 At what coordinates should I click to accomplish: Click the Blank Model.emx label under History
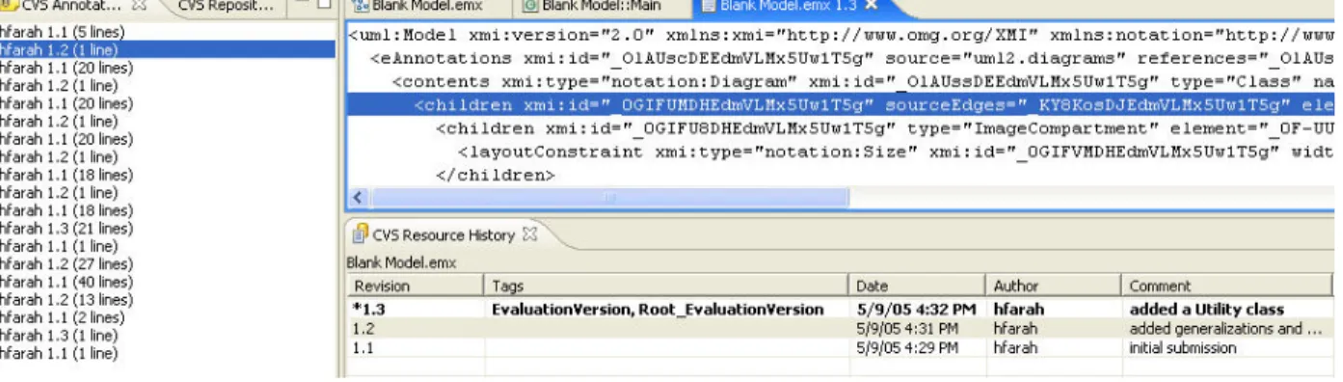[402, 262]
